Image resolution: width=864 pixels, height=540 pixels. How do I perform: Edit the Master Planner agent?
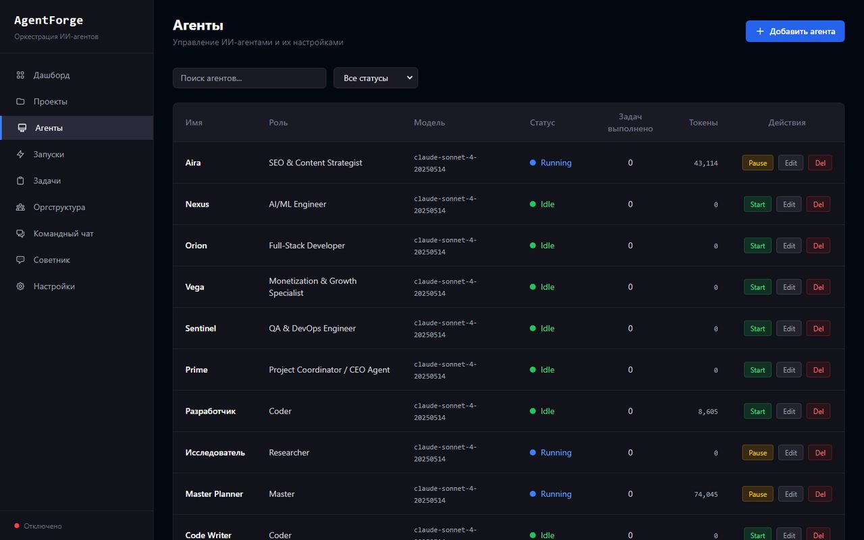pyautogui.click(x=790, y=494)
